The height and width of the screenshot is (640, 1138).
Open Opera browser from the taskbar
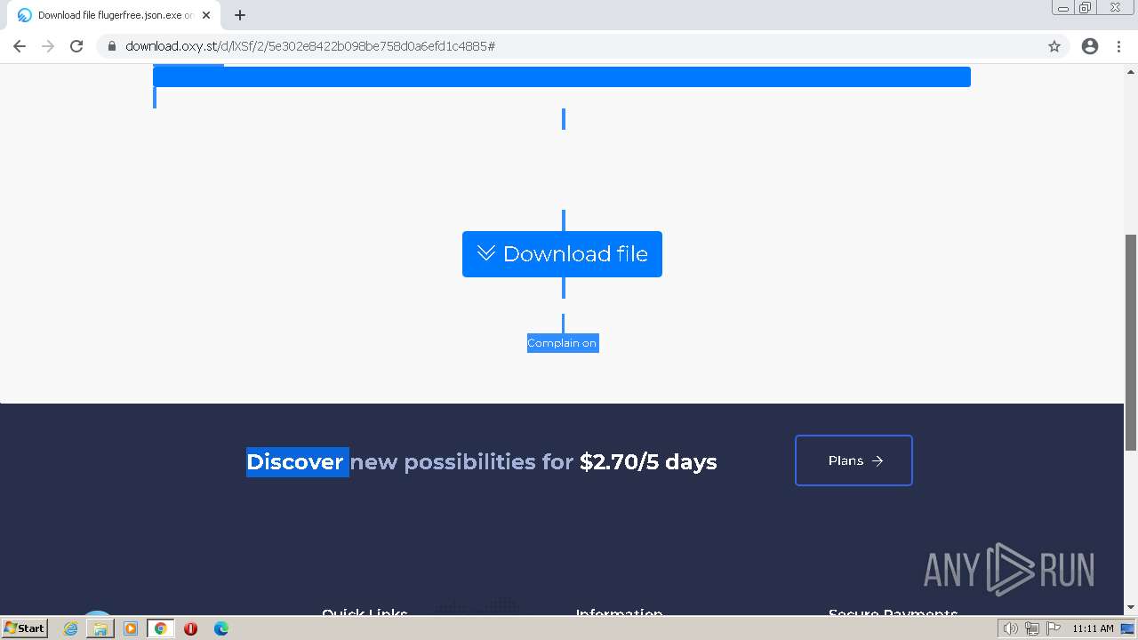click(190, 628)
